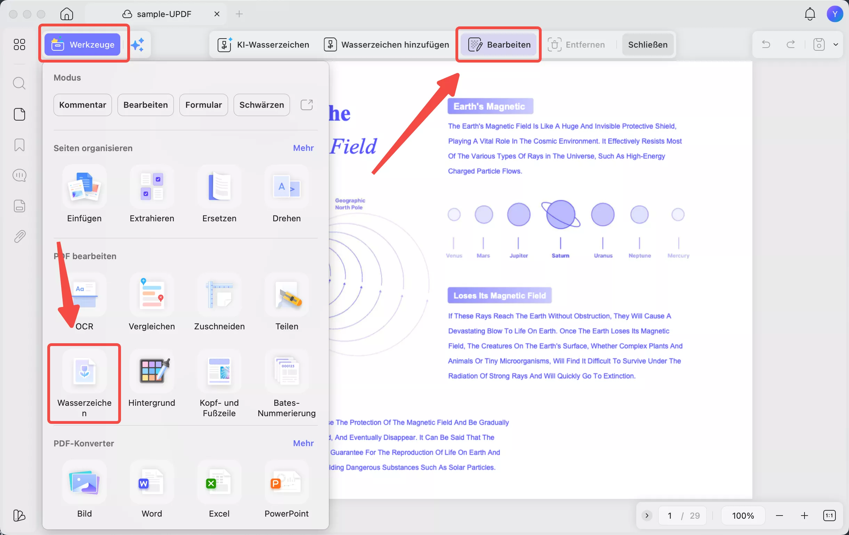Click the layers icon at sidebar bottom

[19, 516]
